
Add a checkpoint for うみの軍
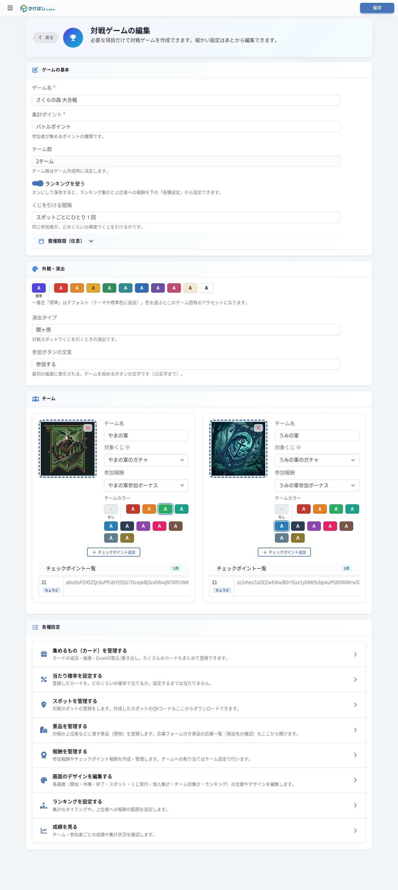coord(284,552)
